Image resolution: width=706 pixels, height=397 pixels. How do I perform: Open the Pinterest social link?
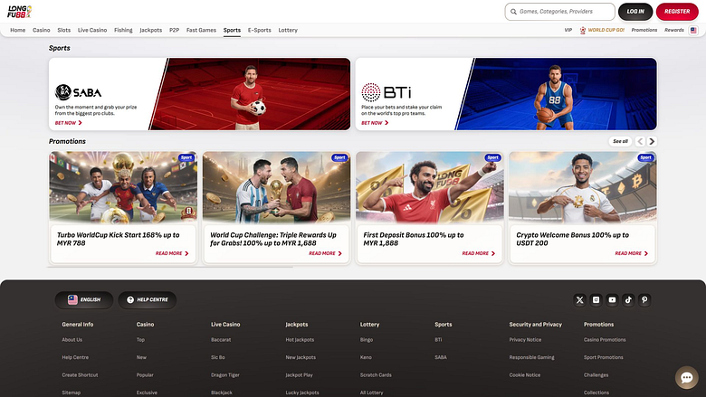(644, 300)
